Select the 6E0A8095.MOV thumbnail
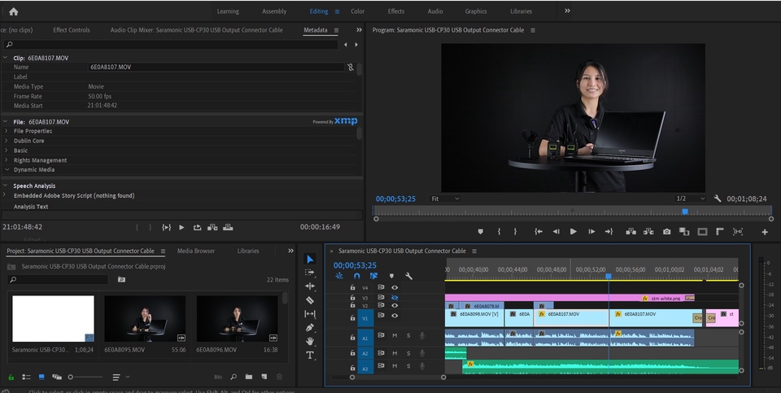This screenshot has width=781, height=393. tap(145, 319)
